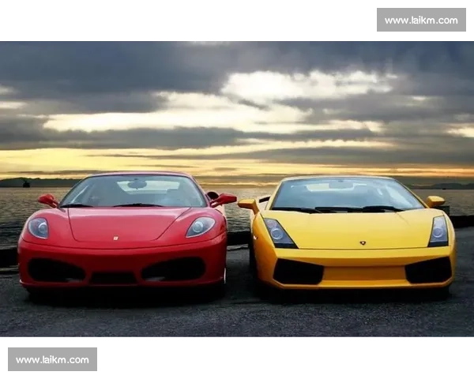Viewport: 474px width, 379px height.
Task: Click the Lamborghini badge on the yellow hood
Action: (x=363, y=242)
